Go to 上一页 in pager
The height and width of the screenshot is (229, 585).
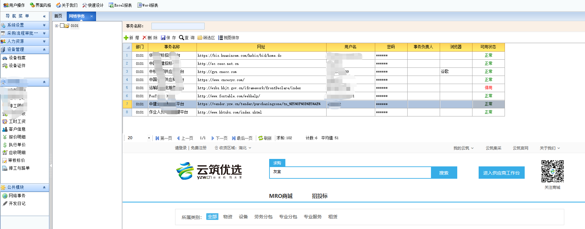[x=185, y=138]
